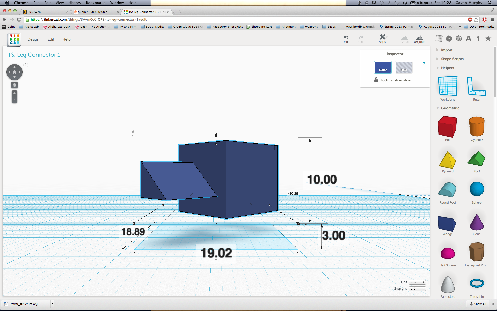Click the Group icon
Screen dimensions: 497x311
(x=404, y=39)
